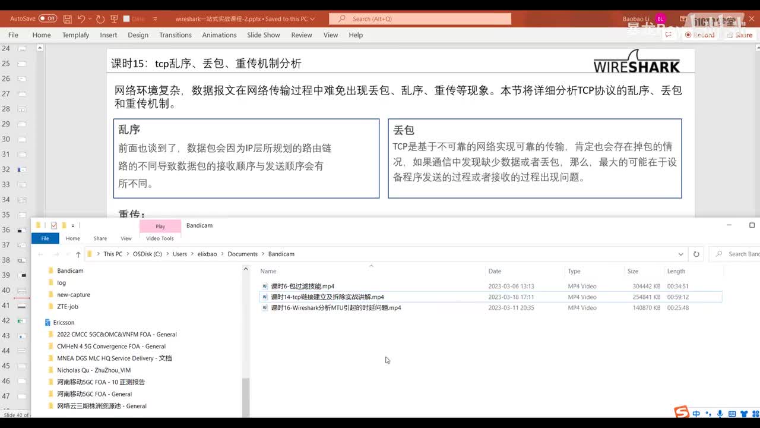Screen dimensions: 760x428
Task: Click the Explorer back arrow
Action: coord(40,254)
